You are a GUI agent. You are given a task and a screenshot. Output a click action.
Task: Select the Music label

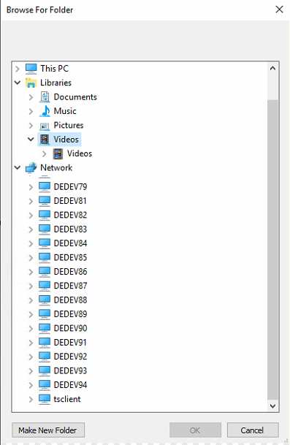click(x=65, y=111)
